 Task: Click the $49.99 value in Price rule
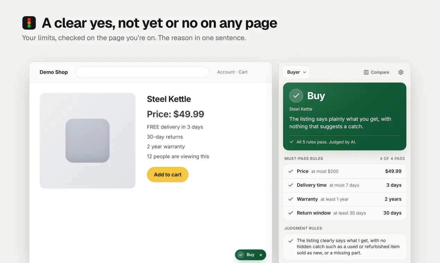pos(393,171)
